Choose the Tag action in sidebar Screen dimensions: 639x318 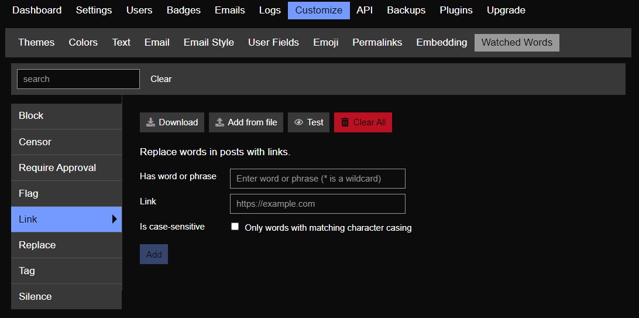[x=67, y=271]
